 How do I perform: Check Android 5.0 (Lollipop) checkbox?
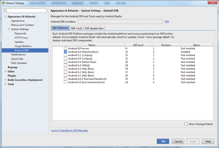point(66,58)
